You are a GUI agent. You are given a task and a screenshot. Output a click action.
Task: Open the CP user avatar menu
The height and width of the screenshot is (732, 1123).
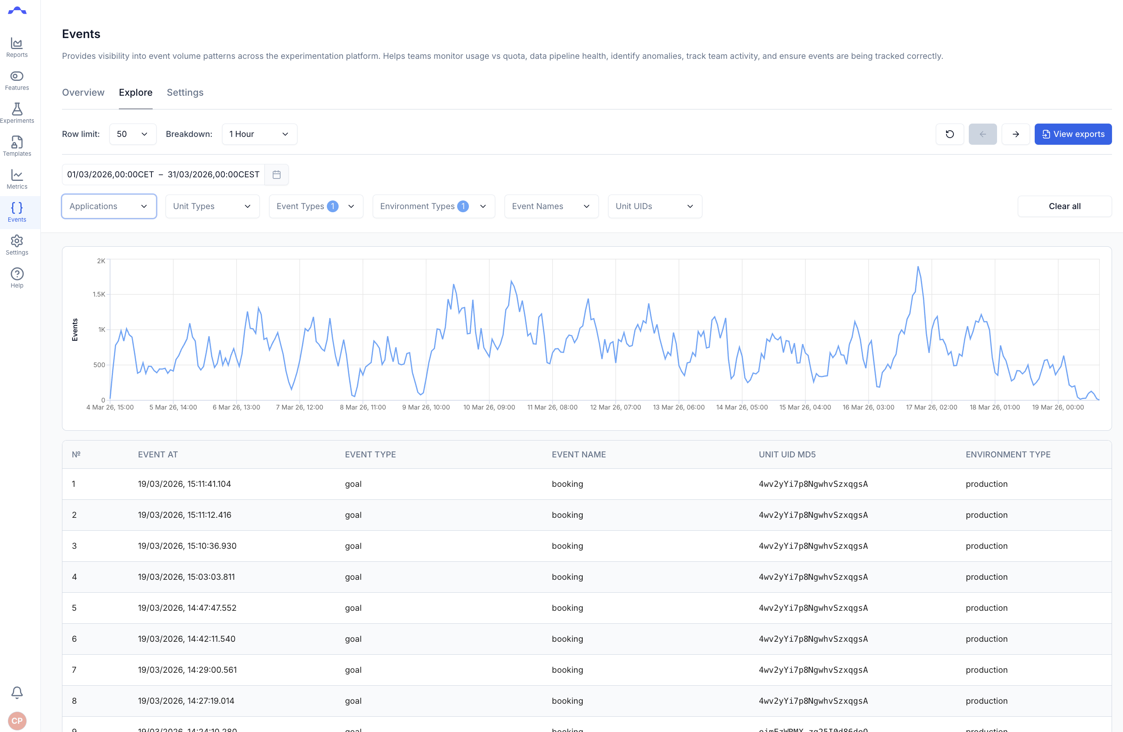point(17,721)
